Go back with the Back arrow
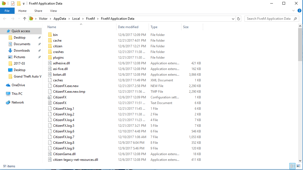Screen dimensions: 303x170 coord(5,19)
